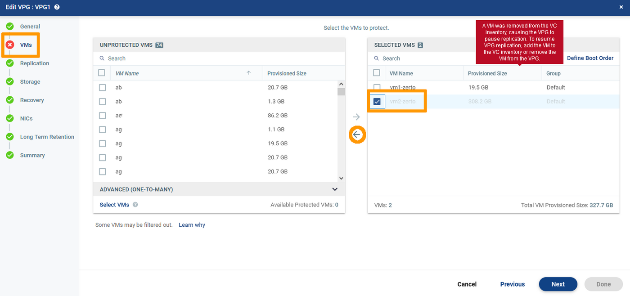The width and height of the screenshot is (630, 296).
Task: Click the sort arrow in VM Name column
Action: (x=248, y=73)
